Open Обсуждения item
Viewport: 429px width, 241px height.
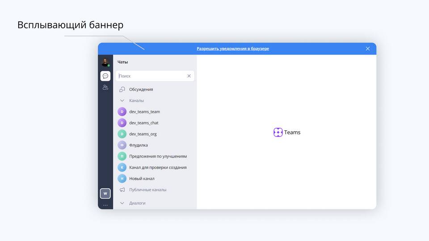(141, 89)
